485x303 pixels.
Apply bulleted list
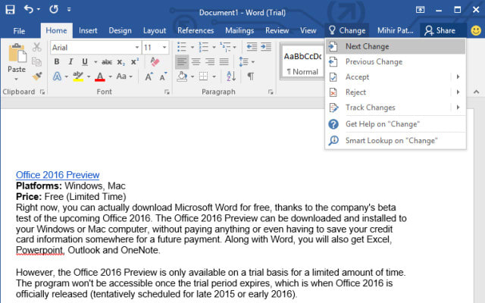182,47
